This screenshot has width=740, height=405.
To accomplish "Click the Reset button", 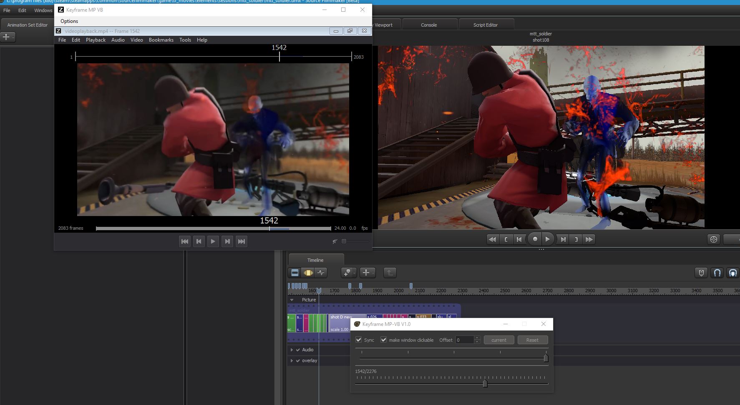I will (x=532, y=340).
